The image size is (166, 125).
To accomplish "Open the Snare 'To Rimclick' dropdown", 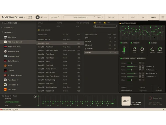I will tap(151, 77).
